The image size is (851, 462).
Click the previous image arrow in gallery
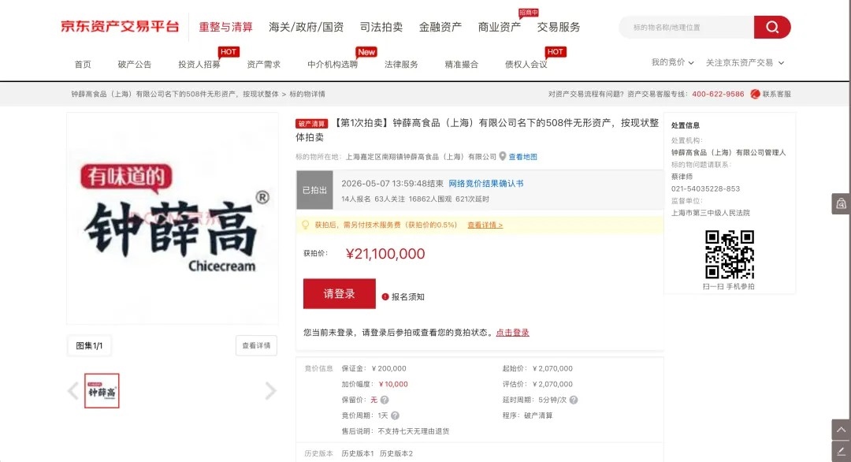click(73, 391)
